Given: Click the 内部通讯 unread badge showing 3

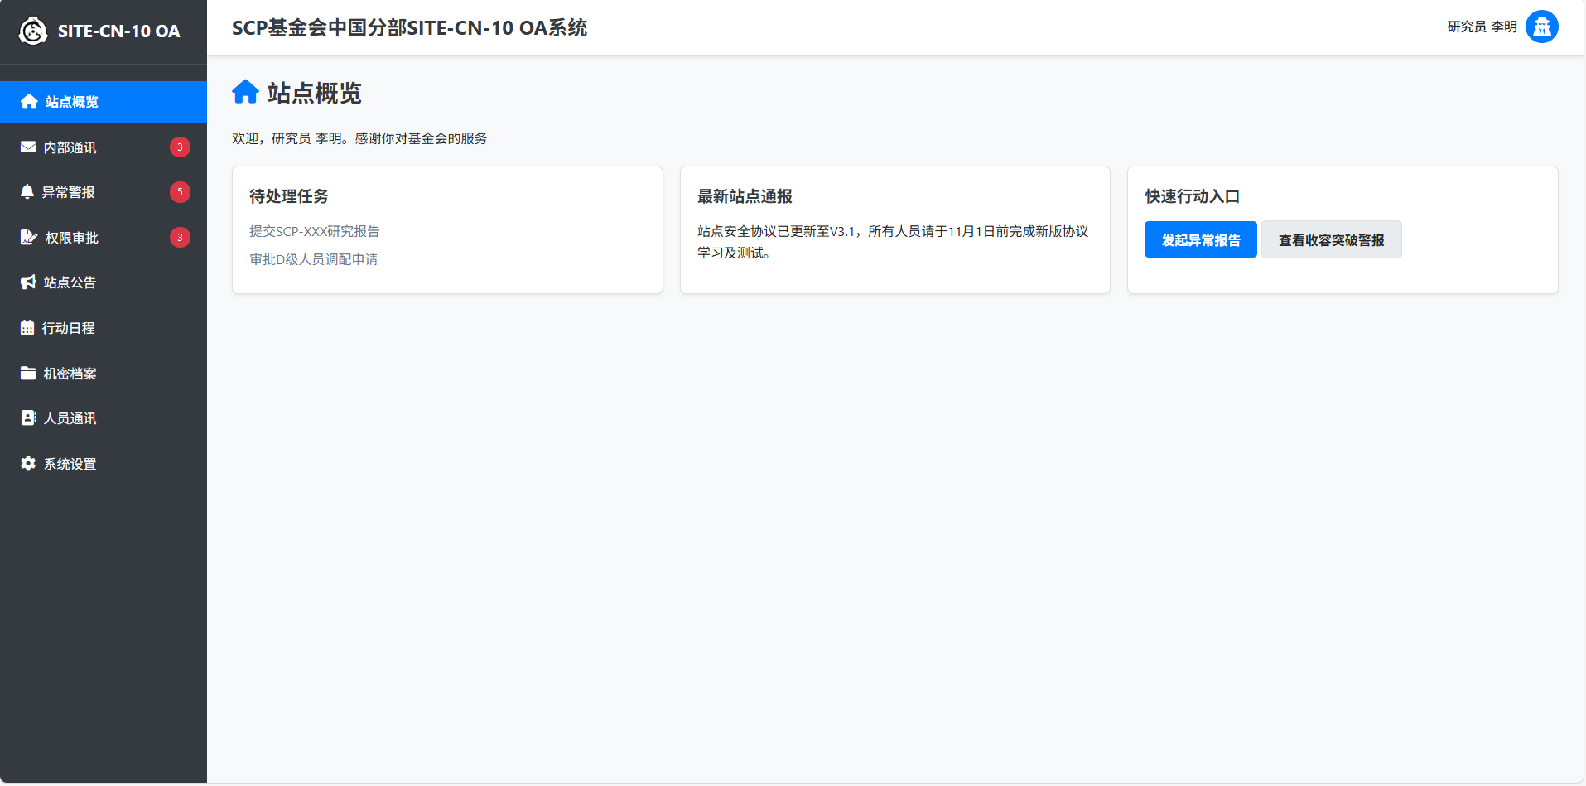Looking at the screenshot, I should (180, 147).
